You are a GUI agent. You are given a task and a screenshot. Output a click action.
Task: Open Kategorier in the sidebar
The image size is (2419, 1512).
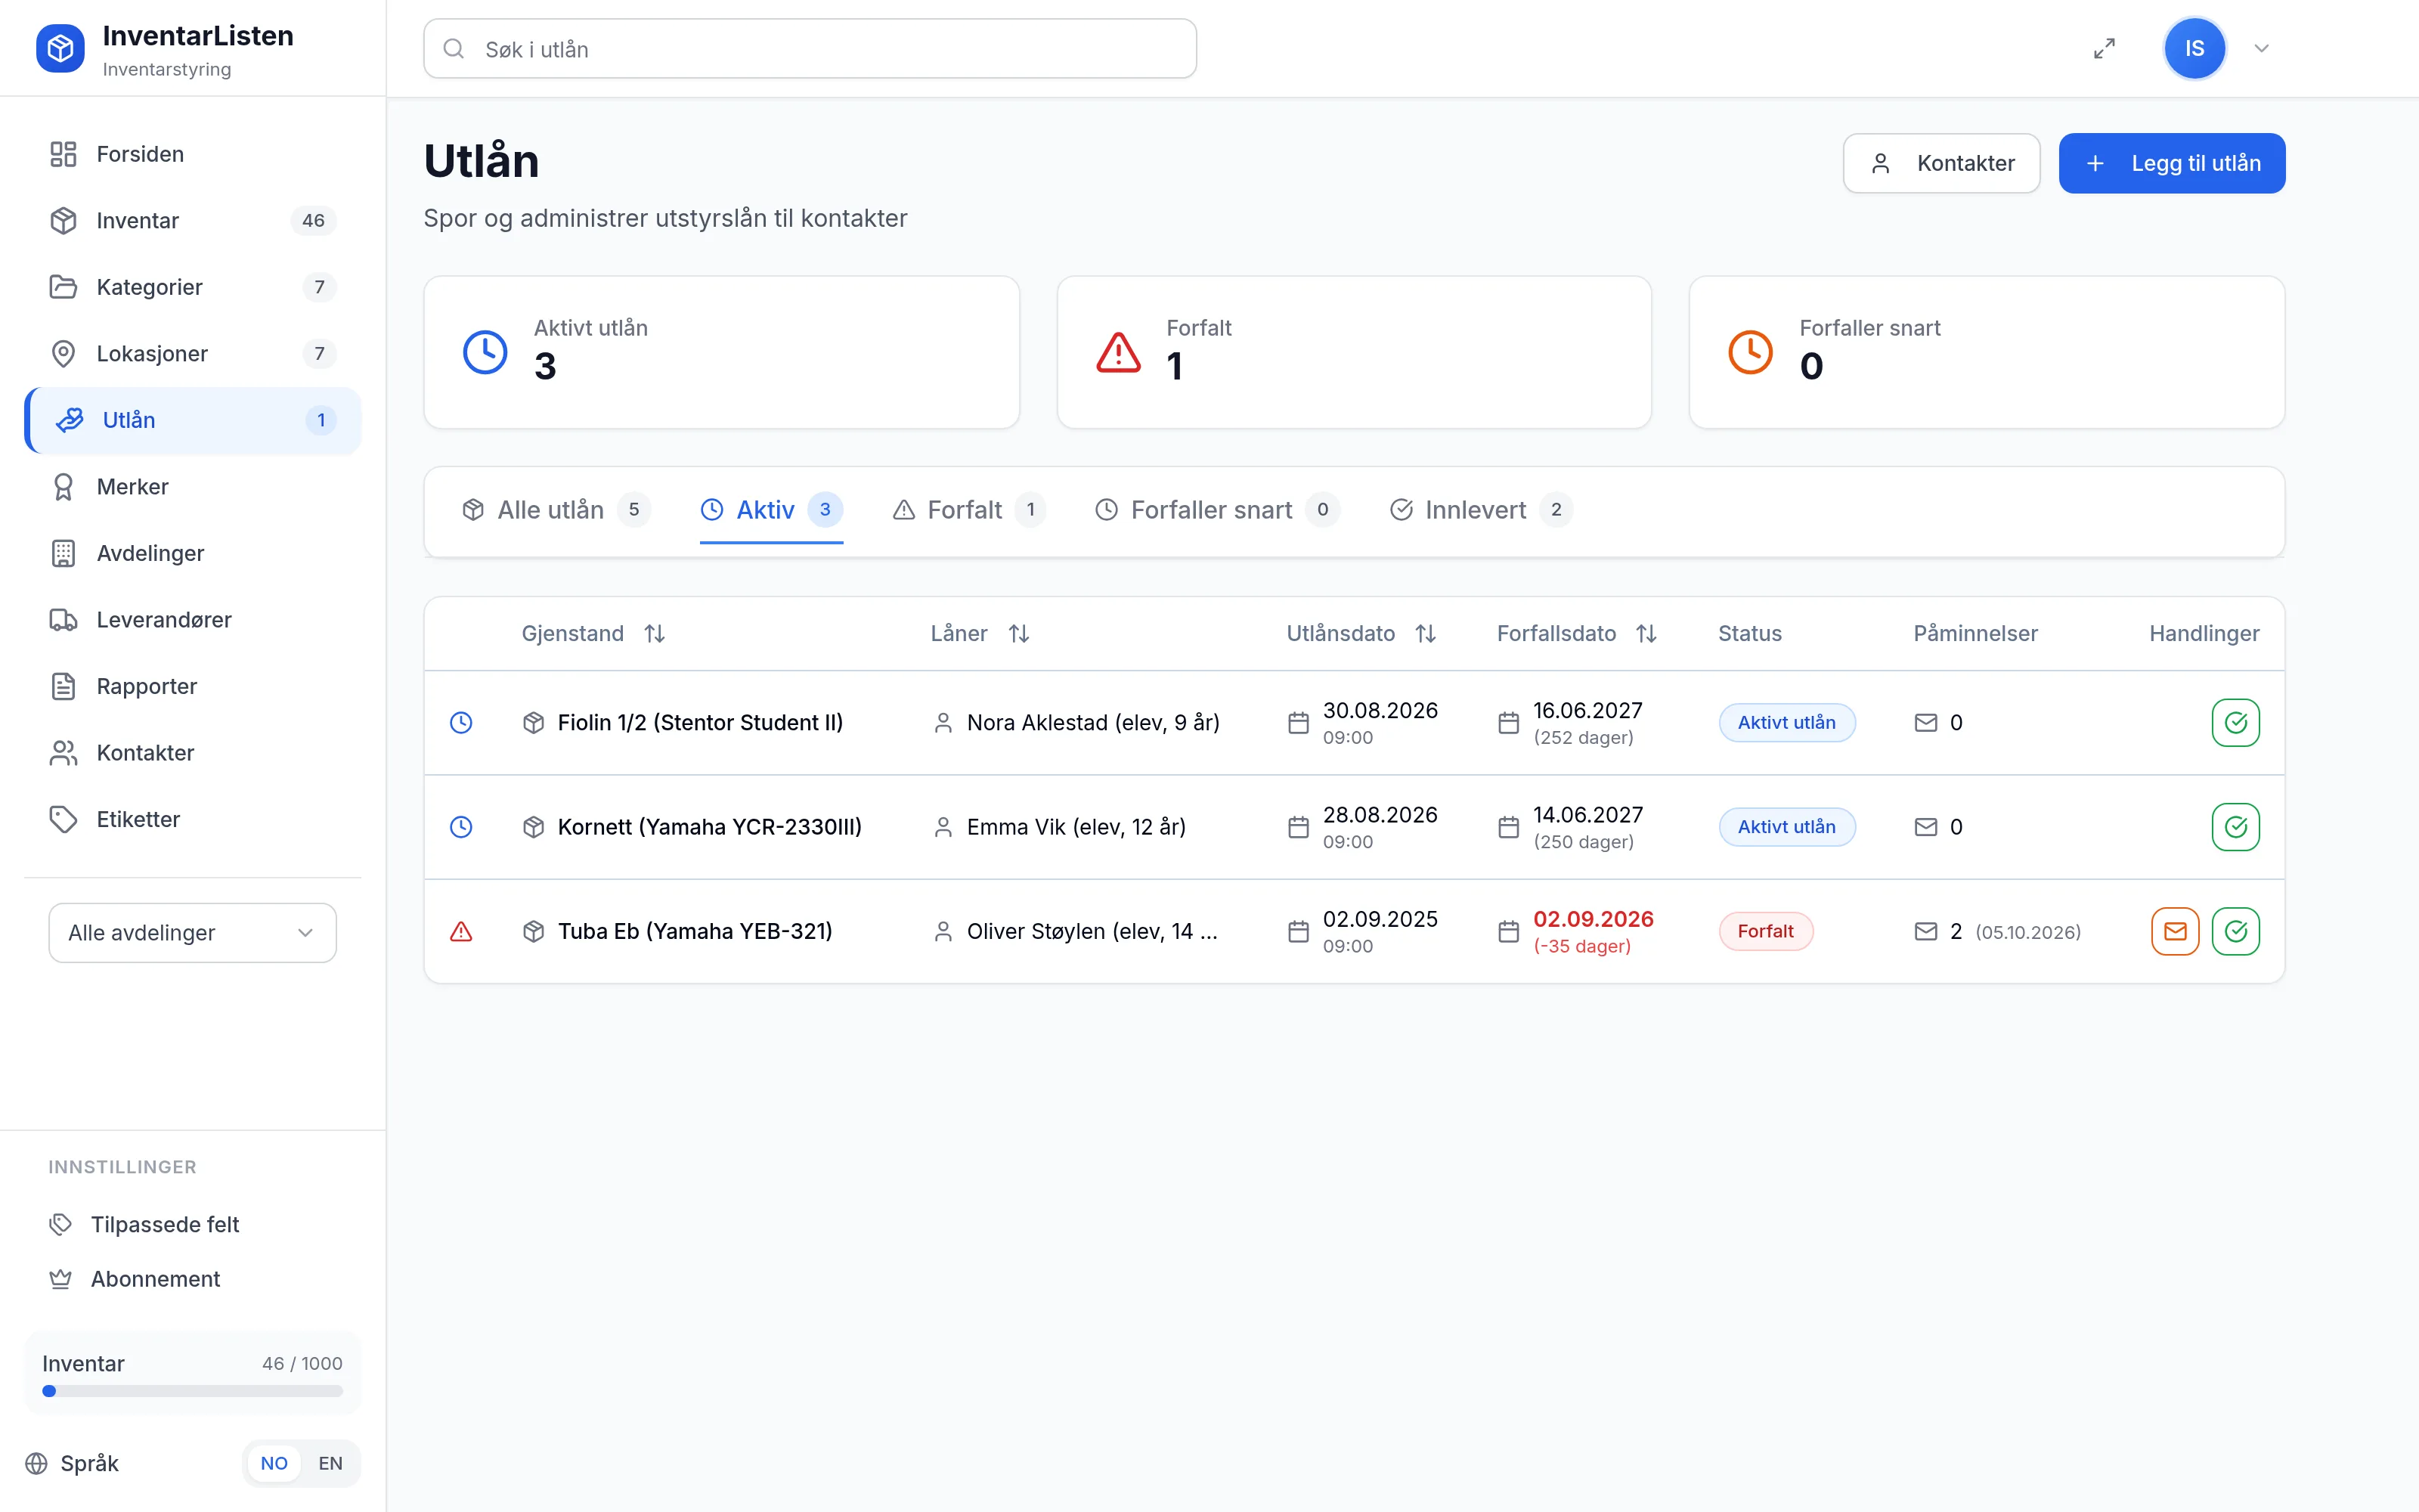192,287
